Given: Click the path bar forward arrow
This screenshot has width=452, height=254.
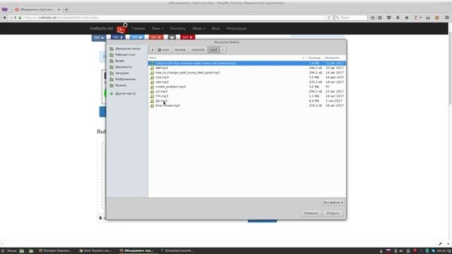Looking at the screenshot, I should click(x=223, y=50).
